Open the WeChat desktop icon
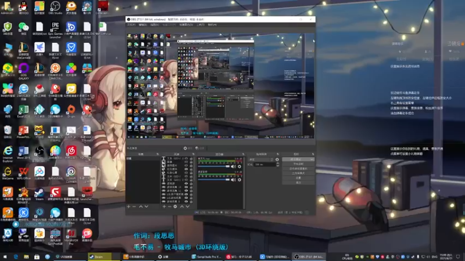465x261 pixels. (x=23, y=28)
